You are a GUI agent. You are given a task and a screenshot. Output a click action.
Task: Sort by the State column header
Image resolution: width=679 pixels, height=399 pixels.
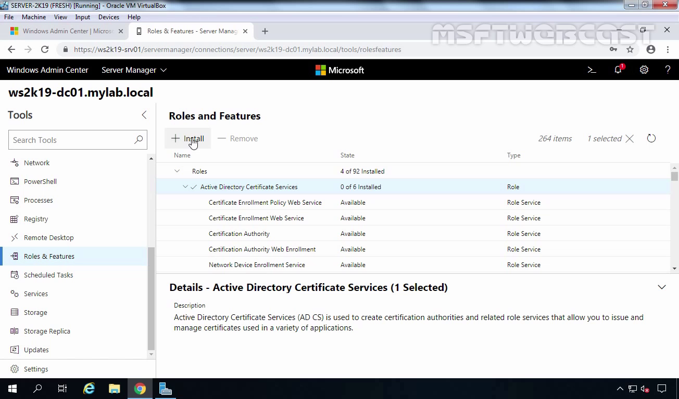(x=347, y=155)
